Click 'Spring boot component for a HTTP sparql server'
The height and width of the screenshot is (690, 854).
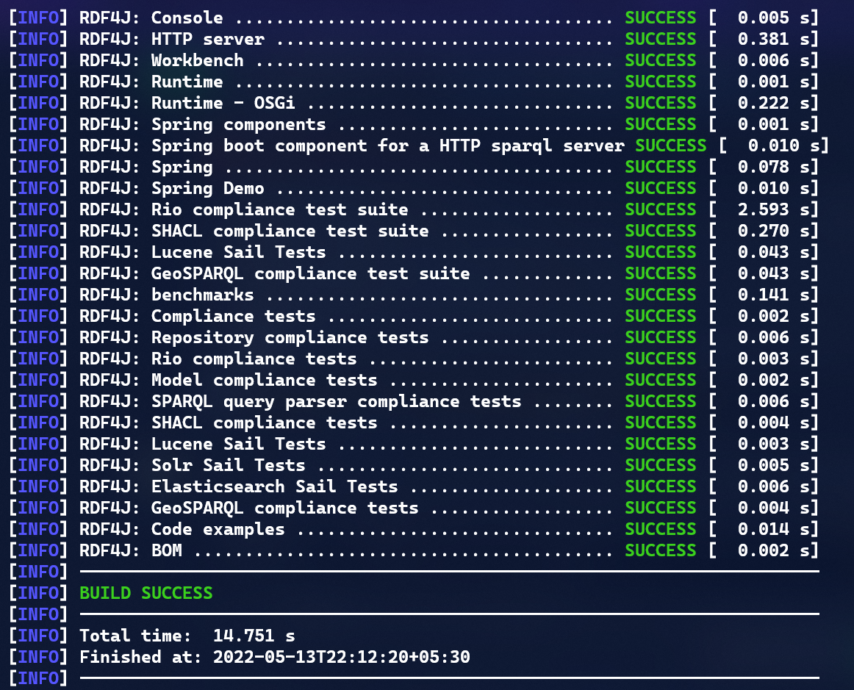coord(388,146)
